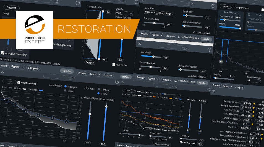This screenshot has height=147, width=264.
Task: Click the mouth module icon in Mouth De-click
Action: [x=140, y=44]
